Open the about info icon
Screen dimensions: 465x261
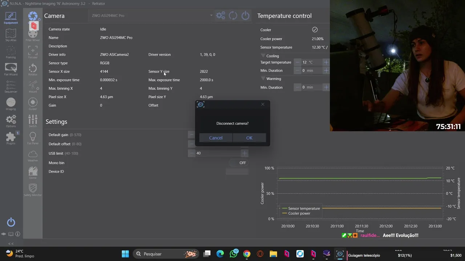point(17,234)
